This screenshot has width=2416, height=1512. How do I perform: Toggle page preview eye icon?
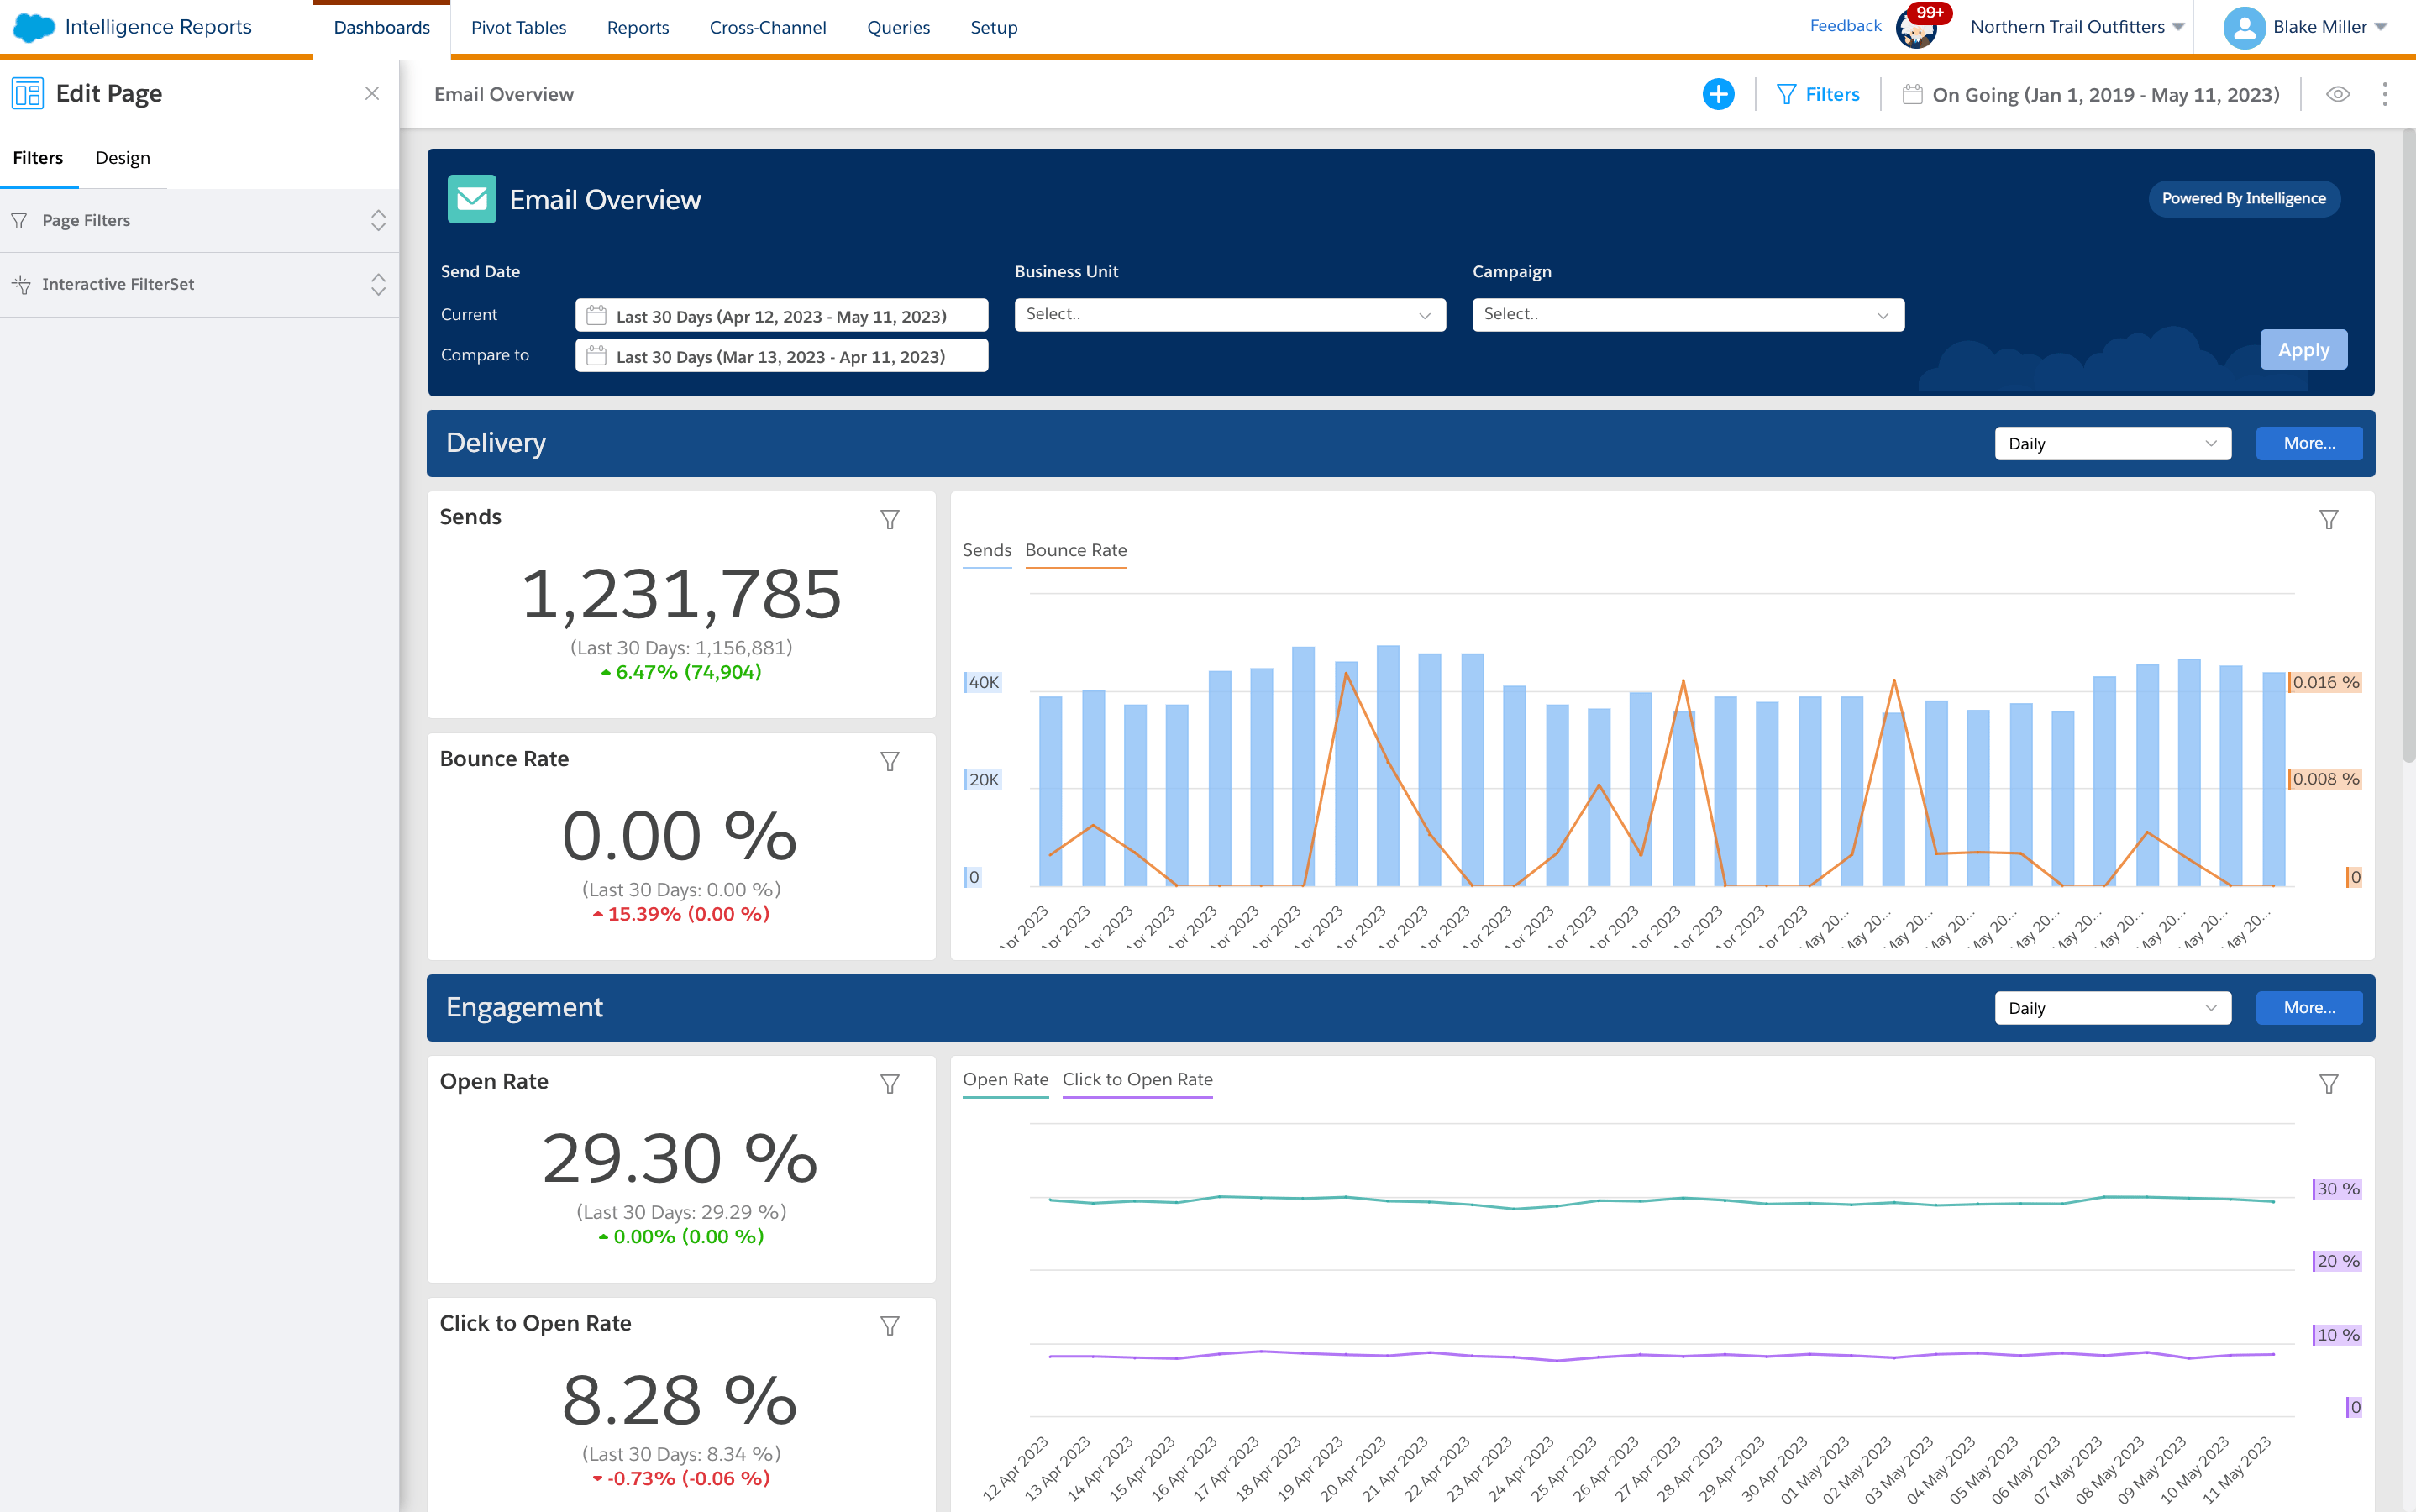[x=2337, y=94]
